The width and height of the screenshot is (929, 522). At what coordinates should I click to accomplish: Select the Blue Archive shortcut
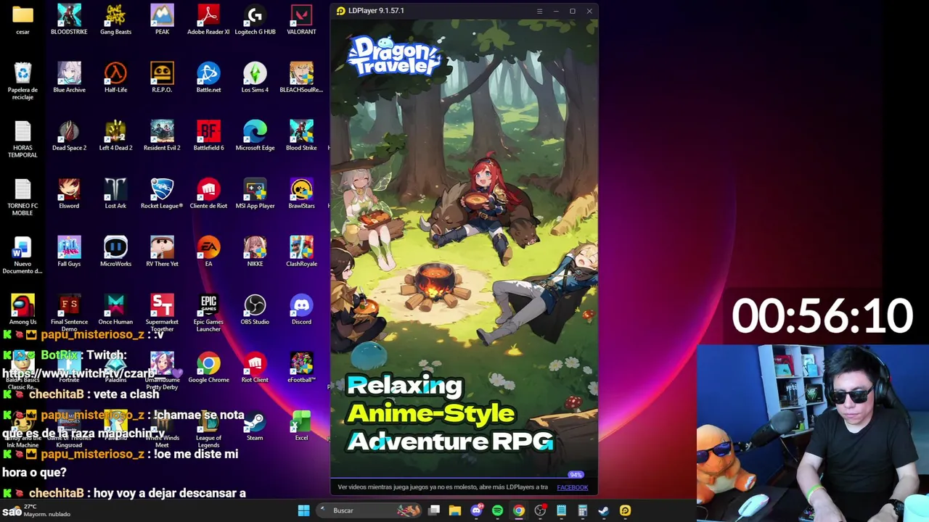pyautogui.click(x=69, y=78)
